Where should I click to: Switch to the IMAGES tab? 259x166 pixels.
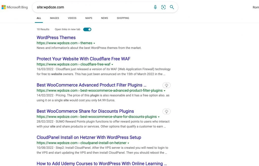[x=54, y=18]
